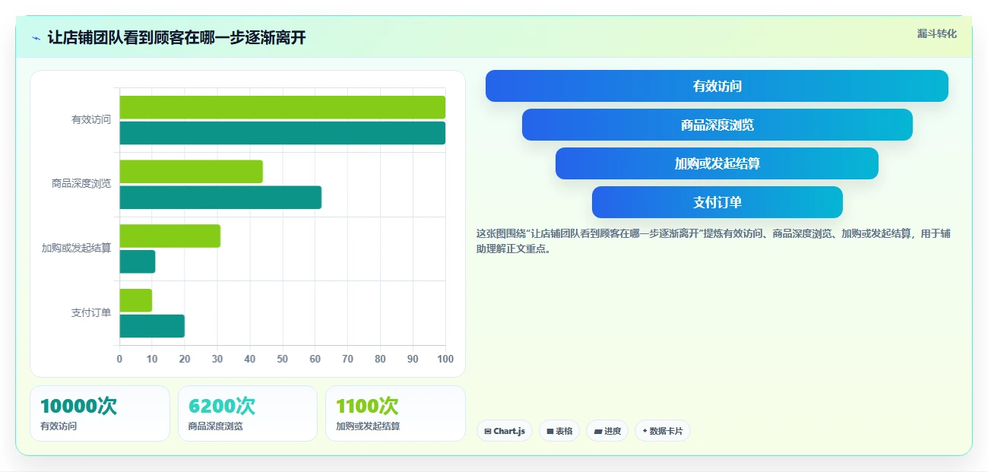Select the 商品深度浏览 funnel stage
The width and height of the screenshot is (988, 472).
[x=717, y=125]
